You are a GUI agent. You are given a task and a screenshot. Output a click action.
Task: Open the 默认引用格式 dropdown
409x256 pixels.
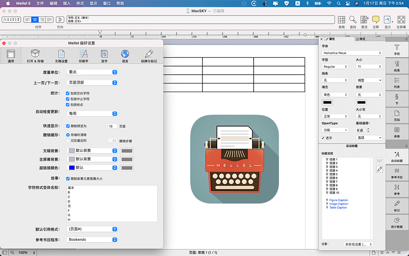coord(92,229)
